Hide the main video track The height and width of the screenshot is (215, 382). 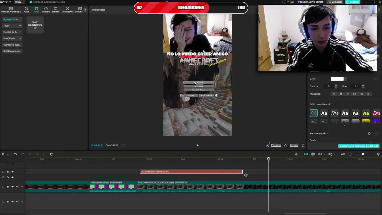point(13,187)
